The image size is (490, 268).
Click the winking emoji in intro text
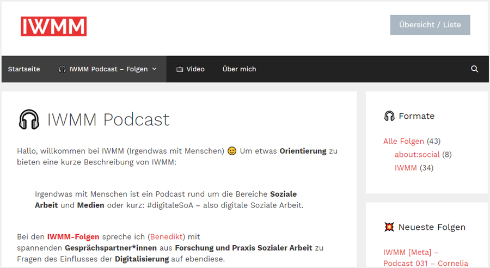click(x=232, y=151)
